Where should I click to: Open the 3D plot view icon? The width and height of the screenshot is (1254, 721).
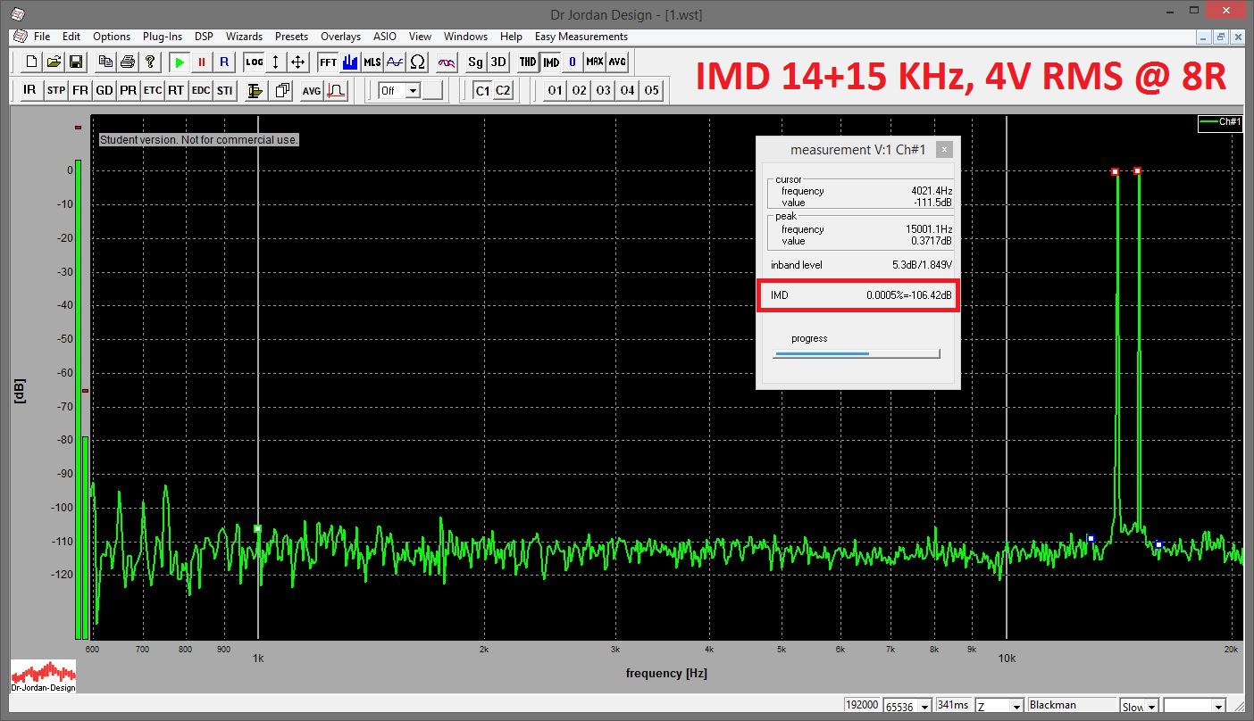tap(498, 62)
